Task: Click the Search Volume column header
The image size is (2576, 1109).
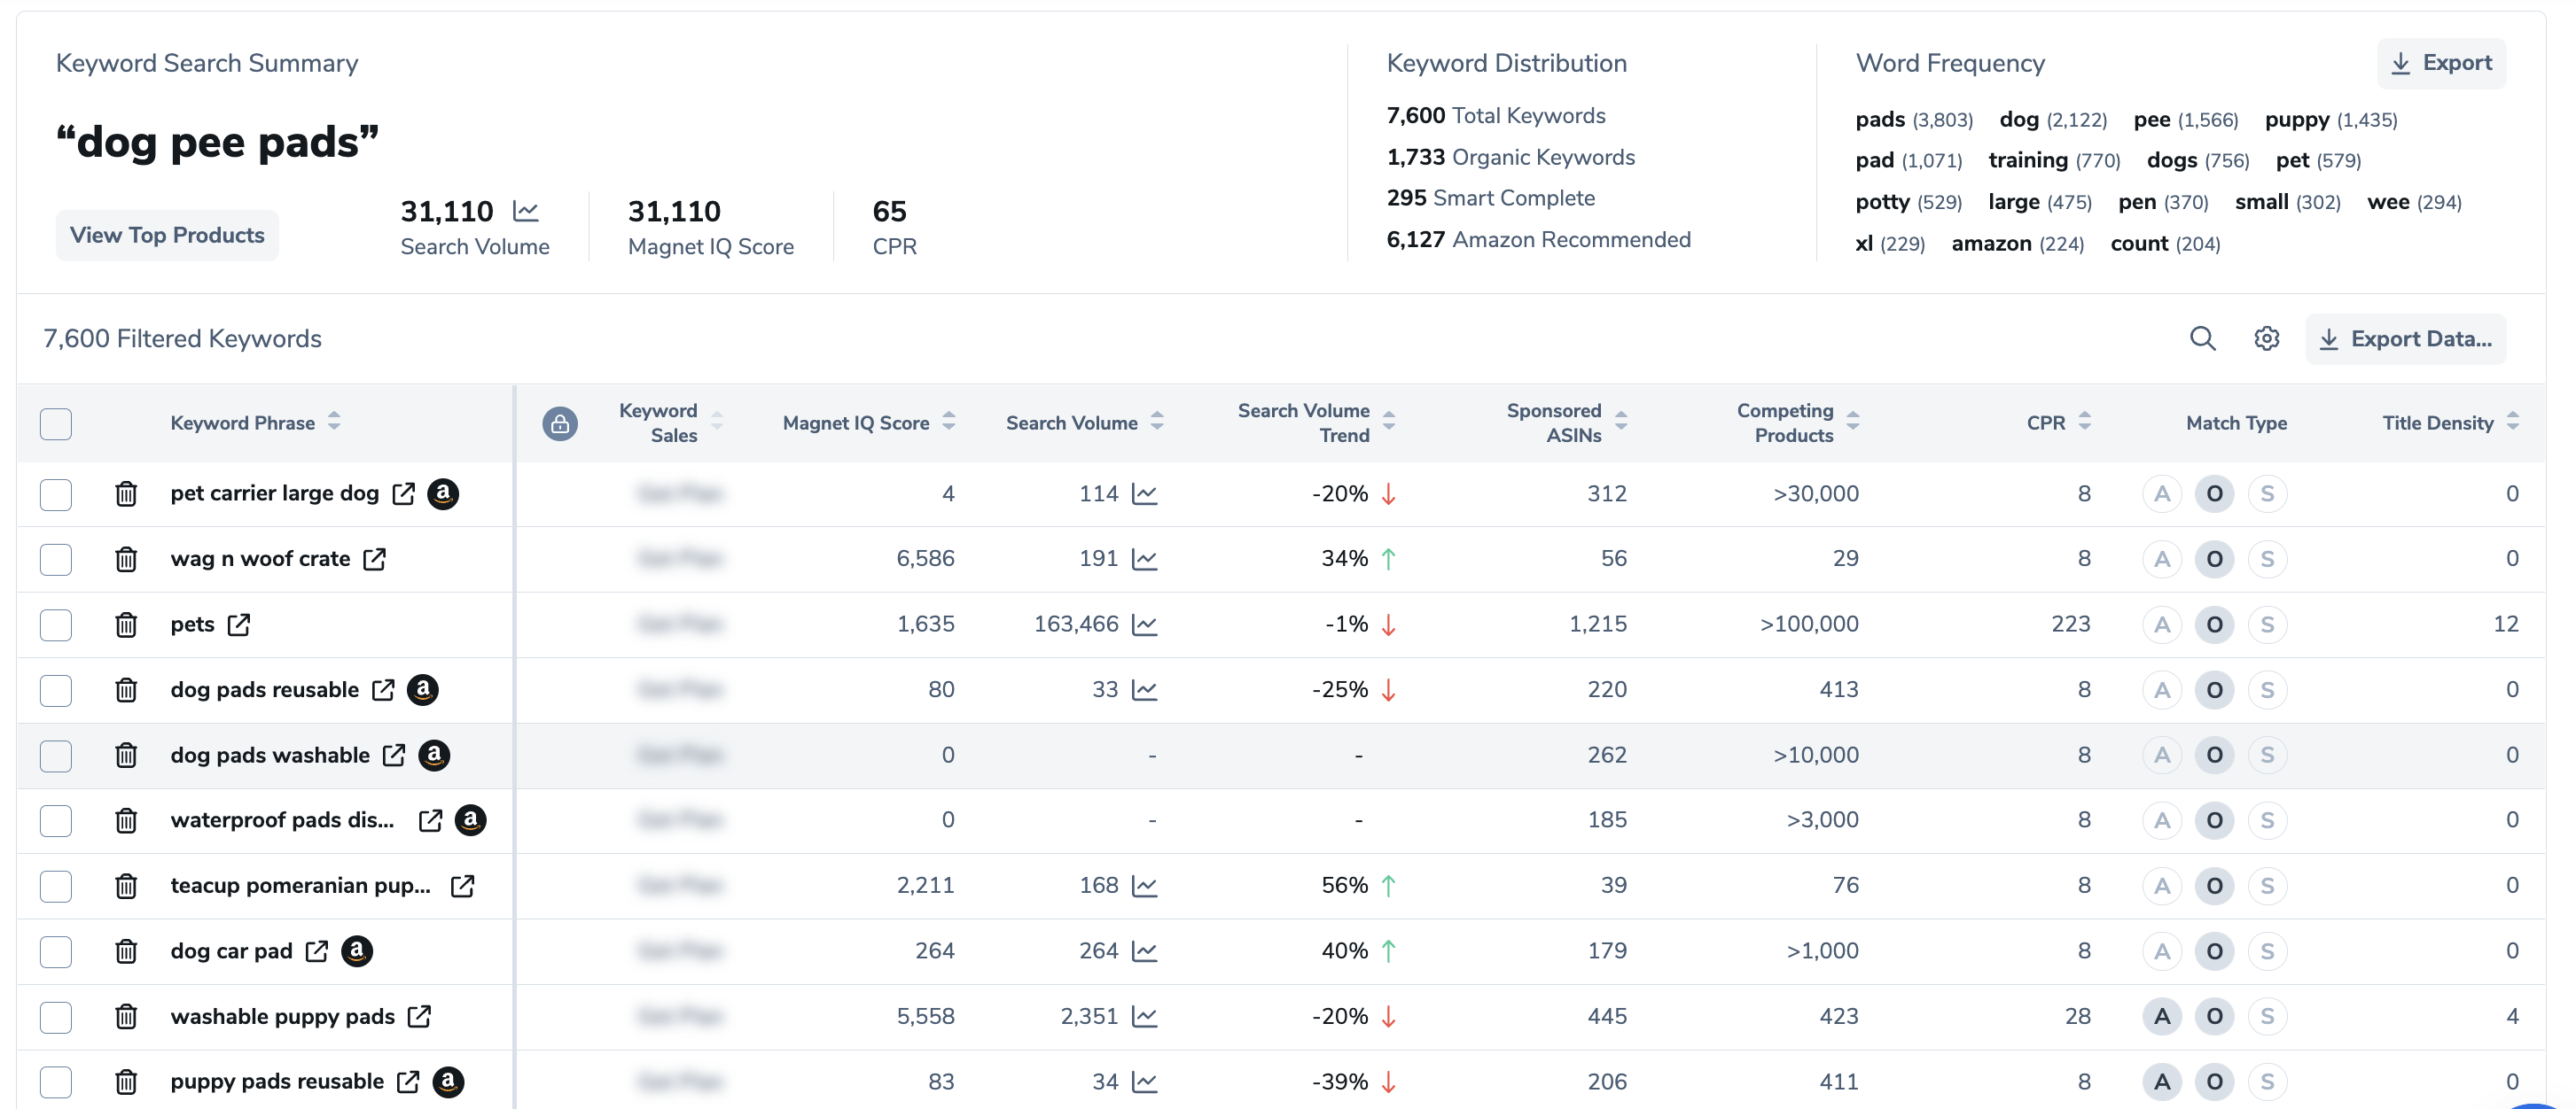Action: [x=1071, y=423]
